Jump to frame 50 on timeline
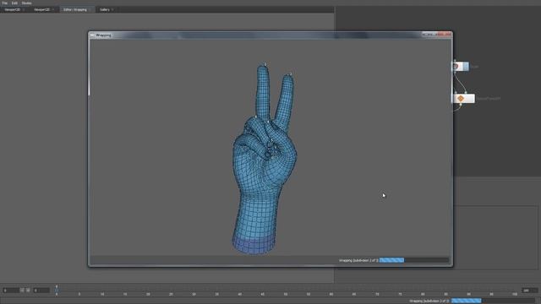Viewport: 541px width, 304px height. coord(286,294)
